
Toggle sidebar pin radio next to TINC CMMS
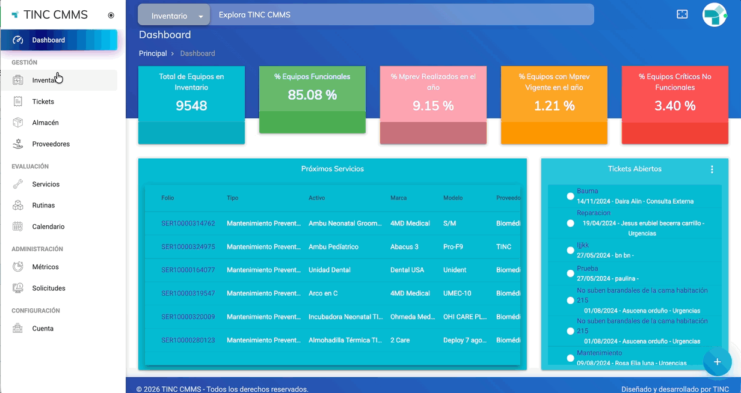[111, 16]
